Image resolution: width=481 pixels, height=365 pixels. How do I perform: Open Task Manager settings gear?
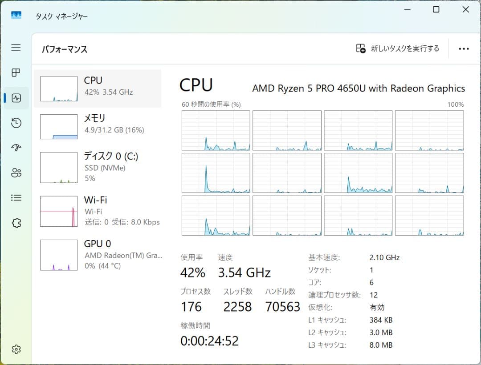point(16,349)
